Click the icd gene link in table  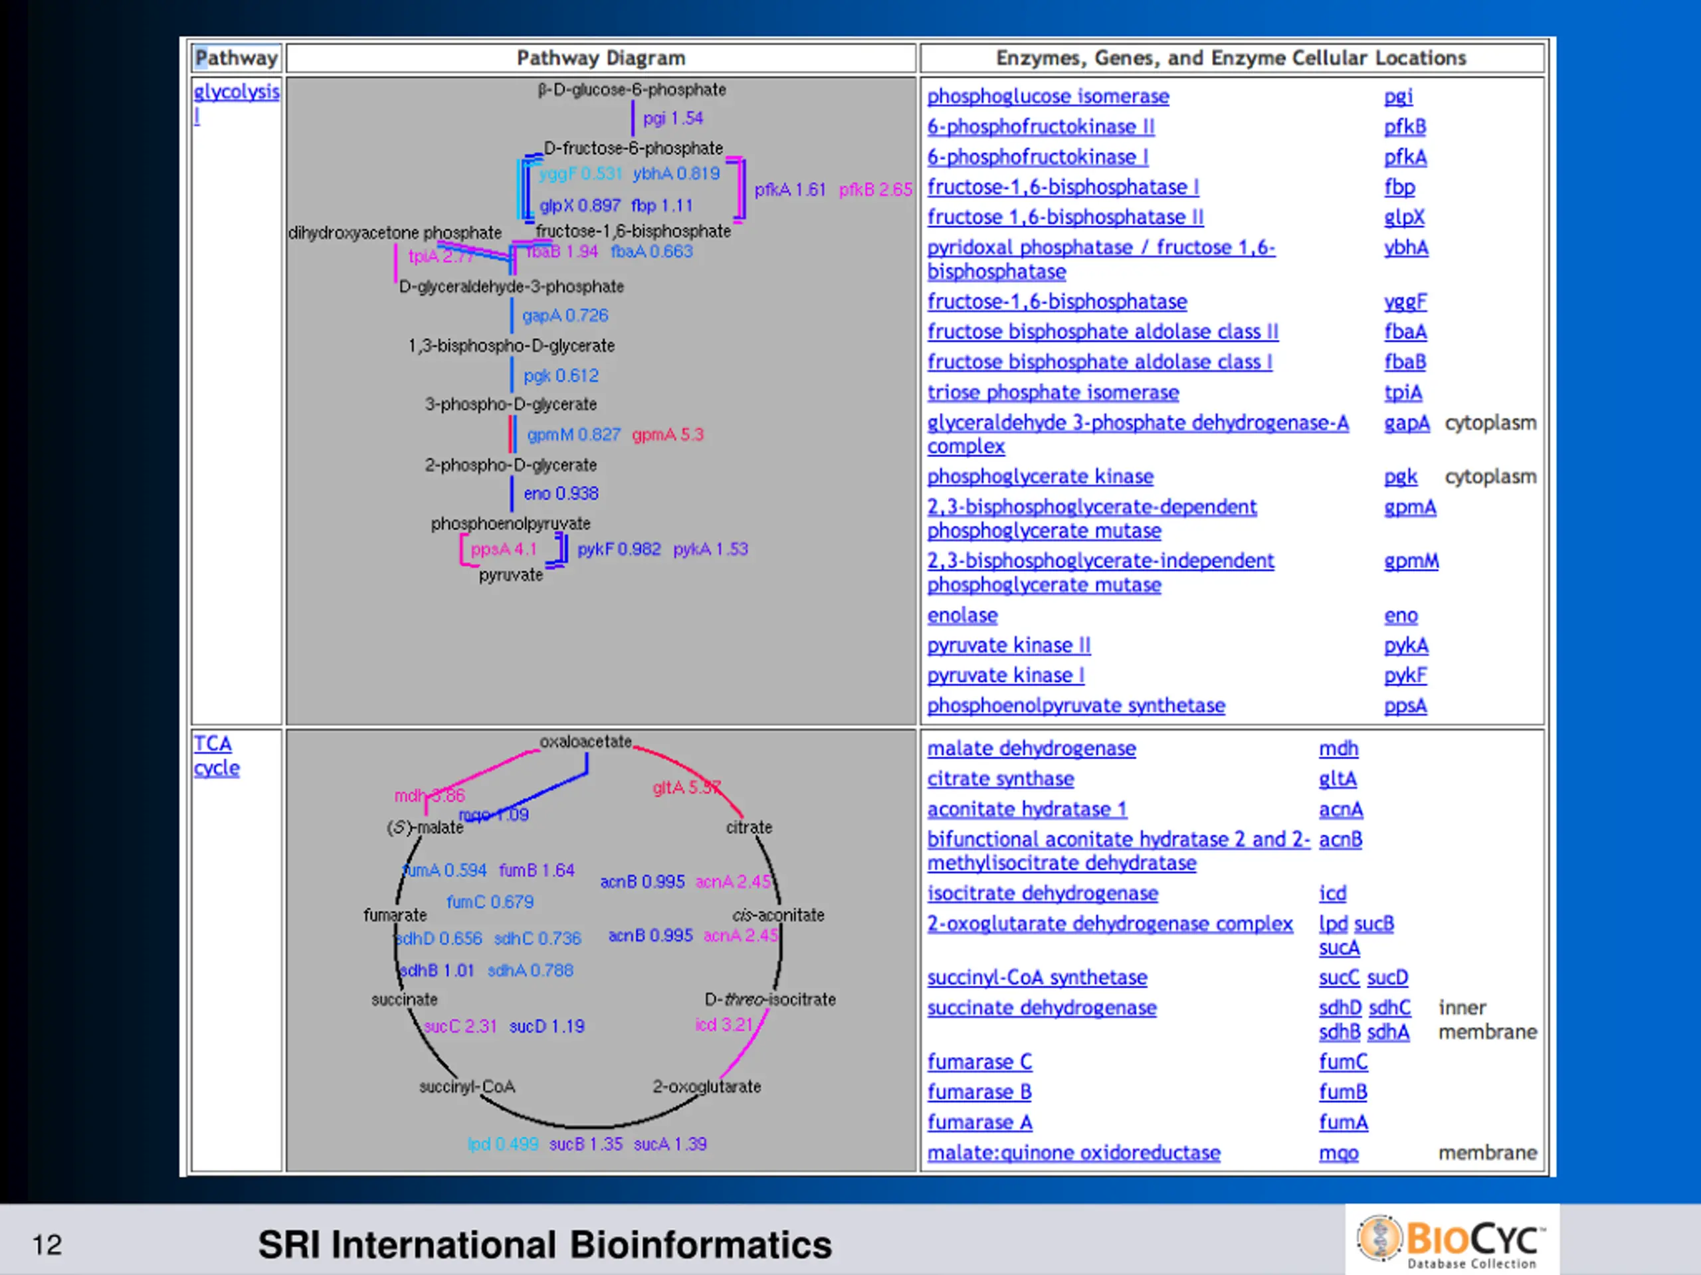1332,893
